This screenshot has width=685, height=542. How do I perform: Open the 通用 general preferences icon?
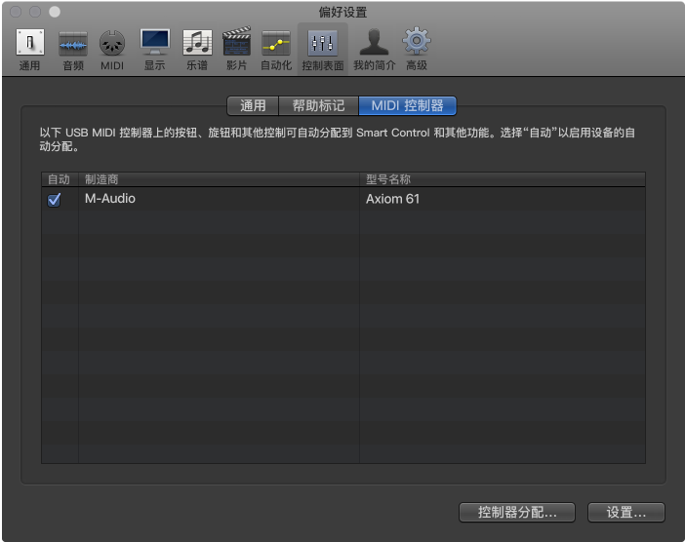[x=29, y=49]
